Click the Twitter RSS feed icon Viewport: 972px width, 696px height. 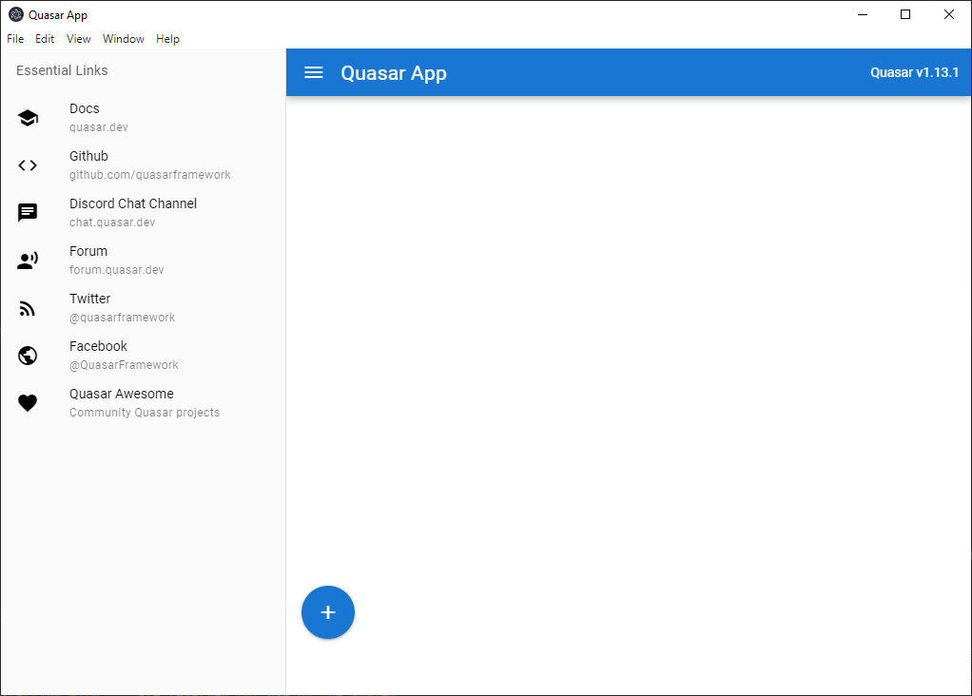[x=28, y=308]
